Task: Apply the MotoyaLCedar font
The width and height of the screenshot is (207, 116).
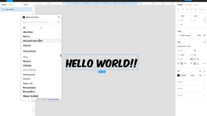Action: point(29,88)
